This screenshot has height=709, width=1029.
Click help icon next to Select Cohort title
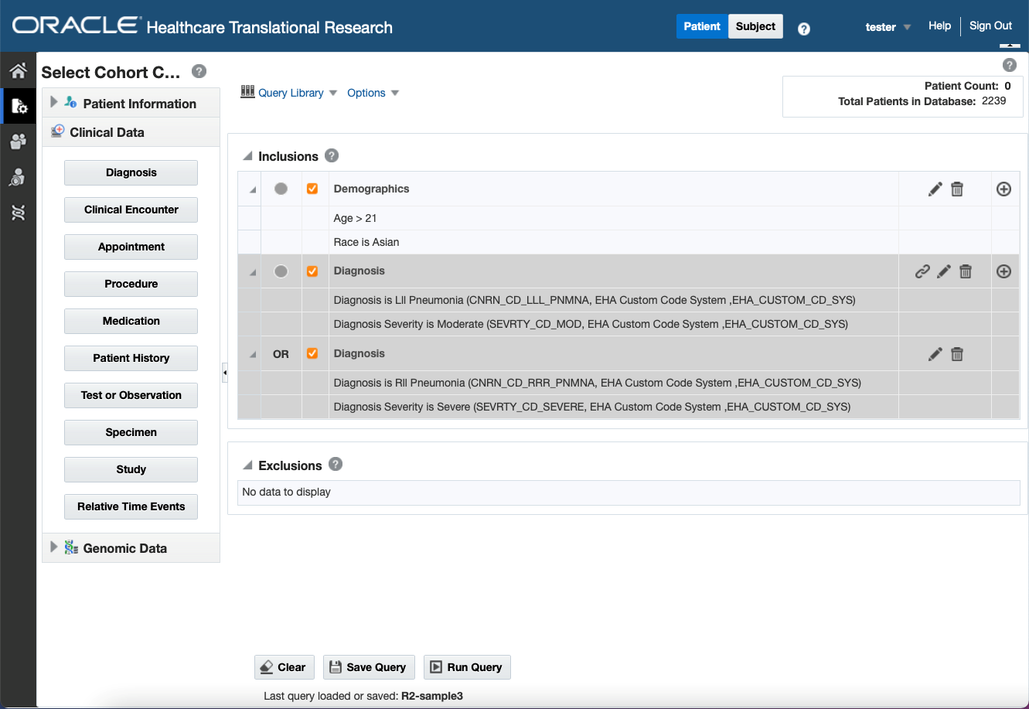tap(199, 71)
